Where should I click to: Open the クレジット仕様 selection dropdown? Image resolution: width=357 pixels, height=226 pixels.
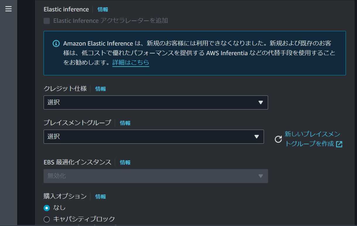(156, 102)
